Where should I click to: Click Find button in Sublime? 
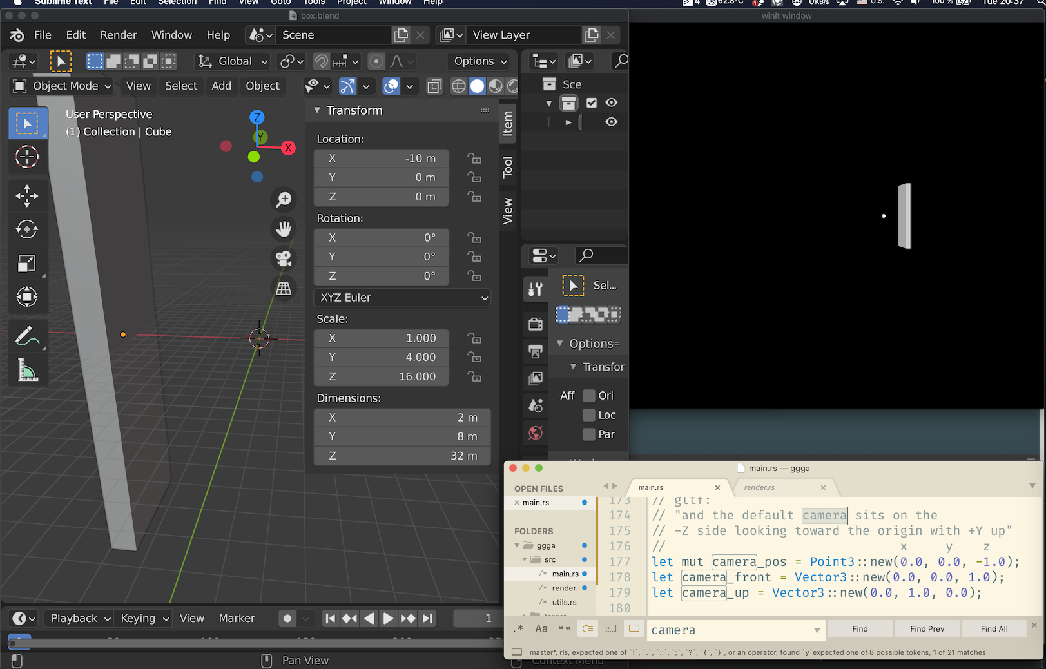click(860, 629)
